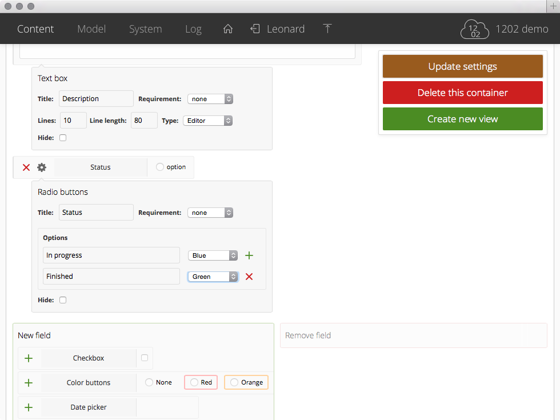The height and width of the screenshot is (420, 560).
Task: Toggle Hide checkbox in Radio buttons settings
Action: [63, 300]
